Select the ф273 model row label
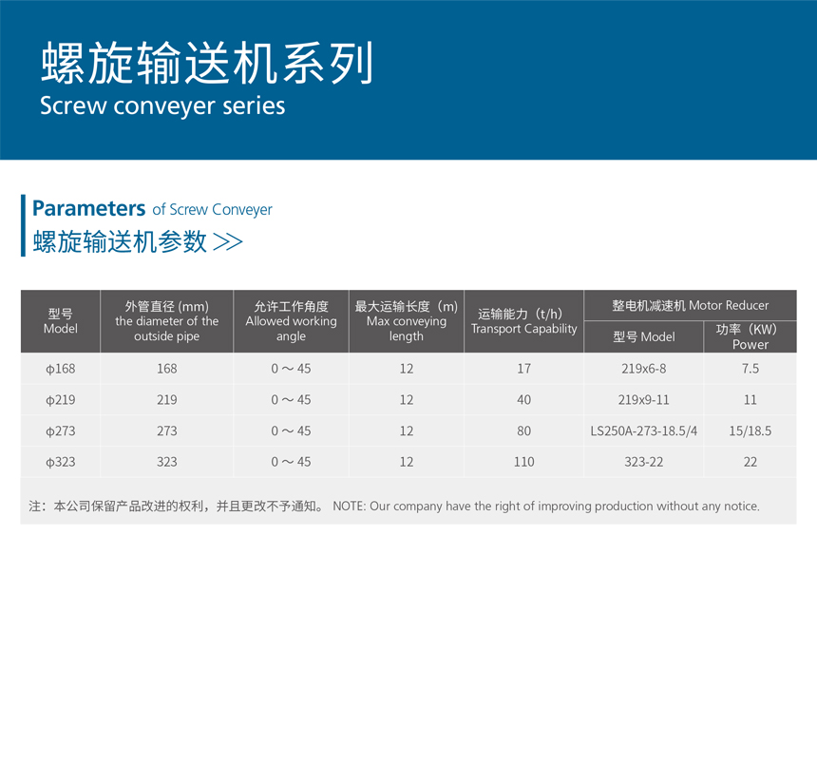Viewport: 817px width, 765px height. pos(60,431)
